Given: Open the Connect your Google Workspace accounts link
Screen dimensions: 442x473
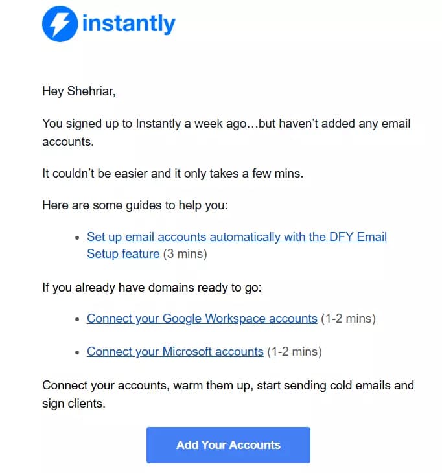Looking at the screenshot, I should pos(202,319).
